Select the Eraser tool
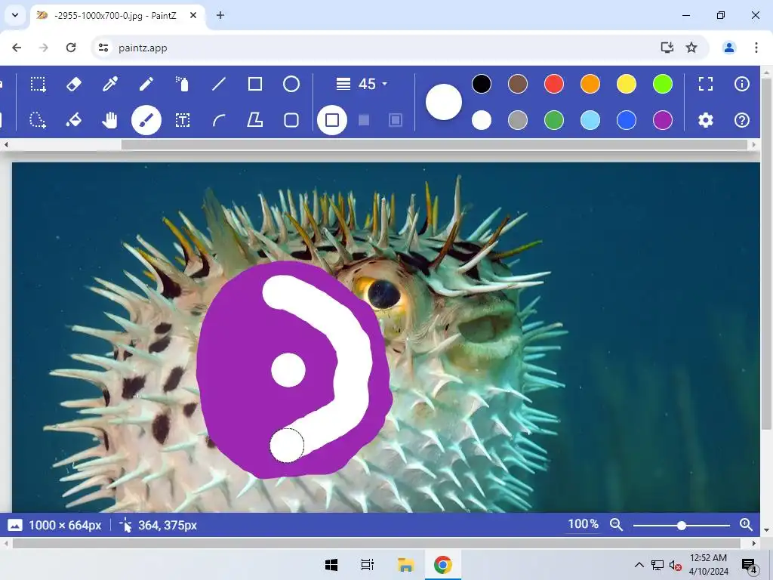 pyautogui.click(x=74, y=85)
